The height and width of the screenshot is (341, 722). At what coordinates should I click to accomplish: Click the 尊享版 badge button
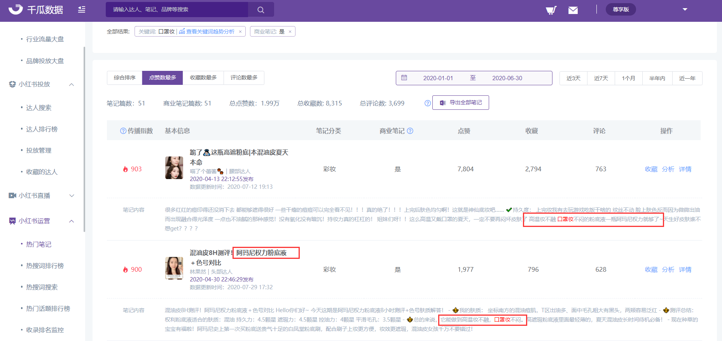[621, 9]
